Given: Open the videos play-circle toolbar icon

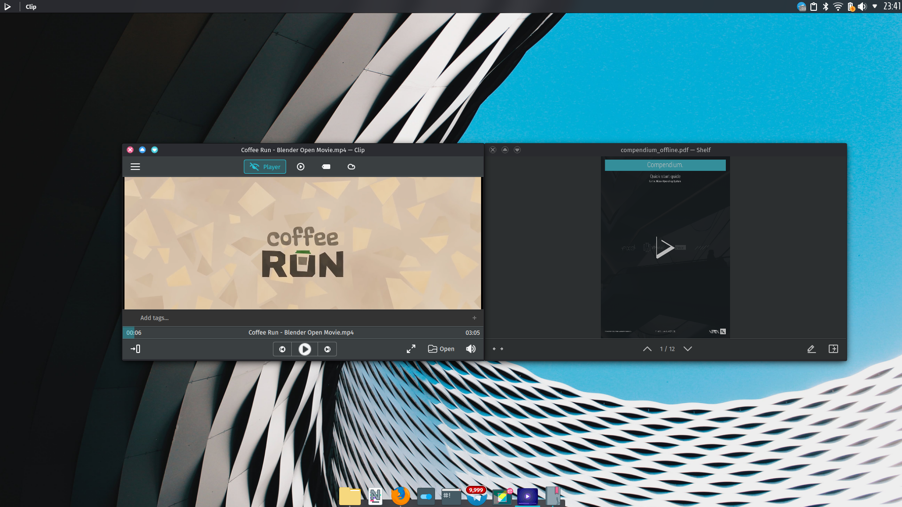Looking at the screenshot, I should tap(301, 167).
